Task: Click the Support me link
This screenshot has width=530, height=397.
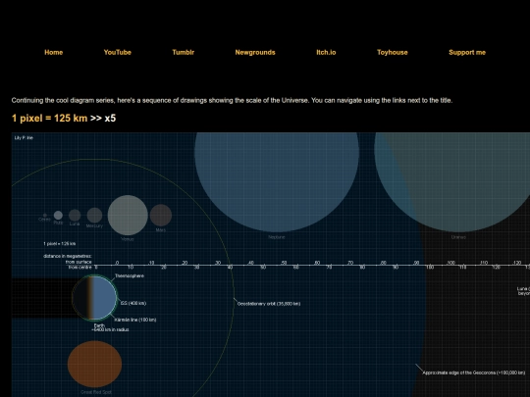Action: 467,52
